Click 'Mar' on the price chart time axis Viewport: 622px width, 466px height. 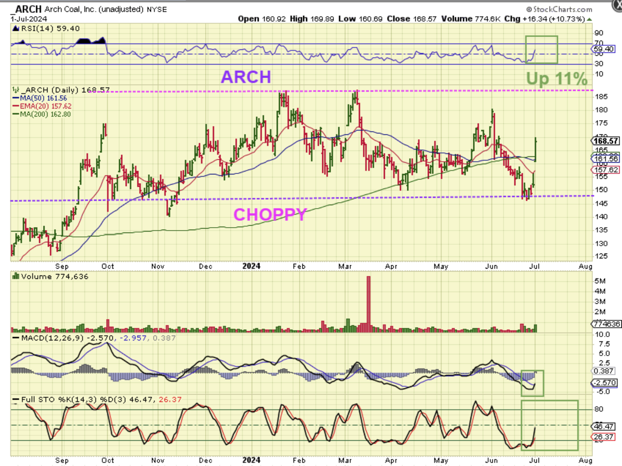pos(345,266)
